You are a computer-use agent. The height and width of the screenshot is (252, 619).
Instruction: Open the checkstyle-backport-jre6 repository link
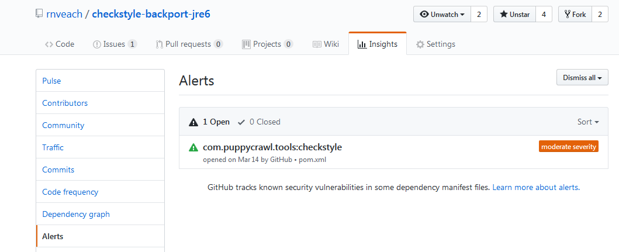(x=151, y=14)
